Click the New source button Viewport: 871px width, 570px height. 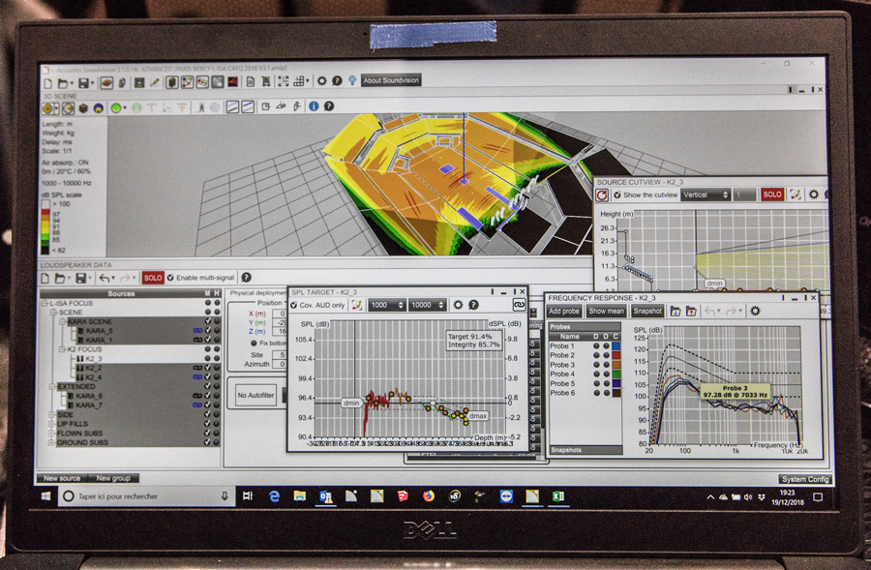coord(62,478)
